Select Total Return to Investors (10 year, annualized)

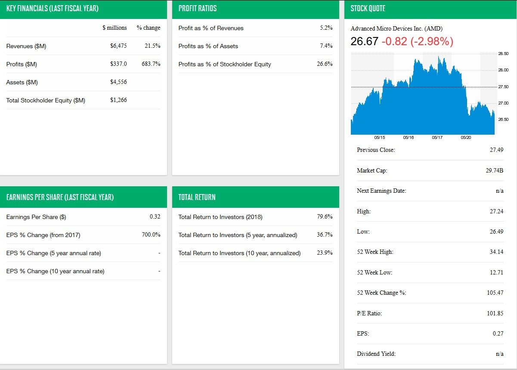click(240, 253)
